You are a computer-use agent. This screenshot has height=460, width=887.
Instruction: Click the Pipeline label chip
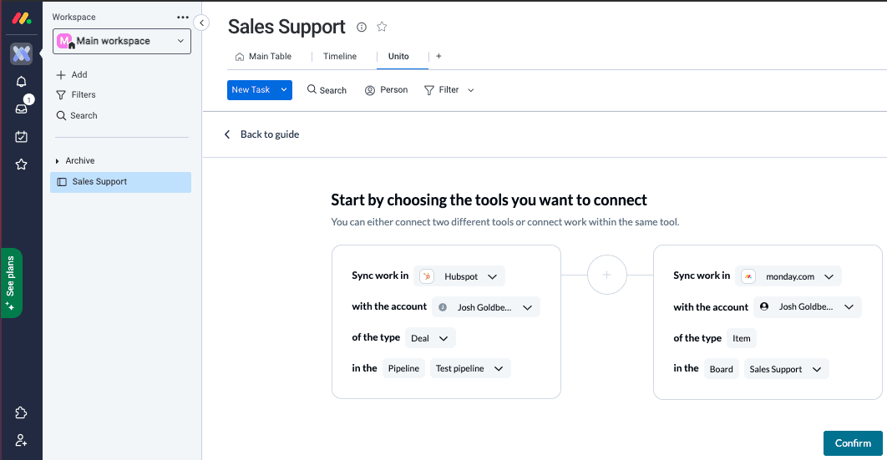(x=403, y=368)
